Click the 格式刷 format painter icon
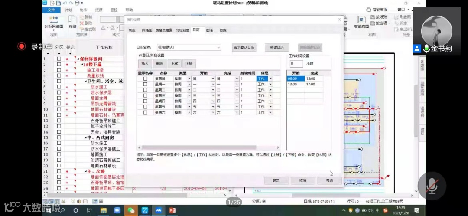The width and height of the screenshot is (468, 216). click(82, 29)
